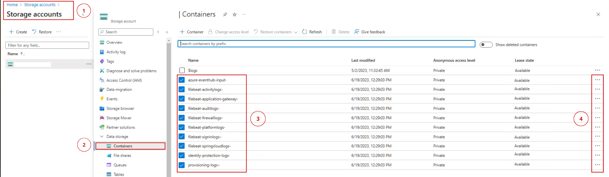Open Activity log menu item
Image resolution: width=609 pixels, height=177 pixels.
coord(112,52)
